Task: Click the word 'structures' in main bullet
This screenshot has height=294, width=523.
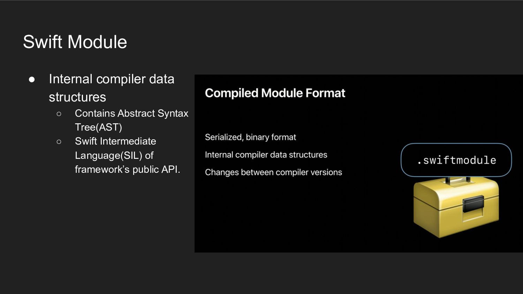Action: (x=77, y=97)
